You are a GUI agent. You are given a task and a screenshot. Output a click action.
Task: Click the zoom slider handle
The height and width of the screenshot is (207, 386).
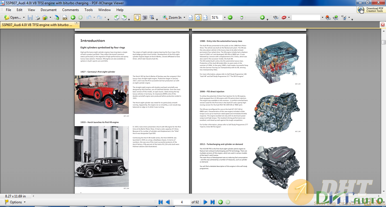[241, 18]
